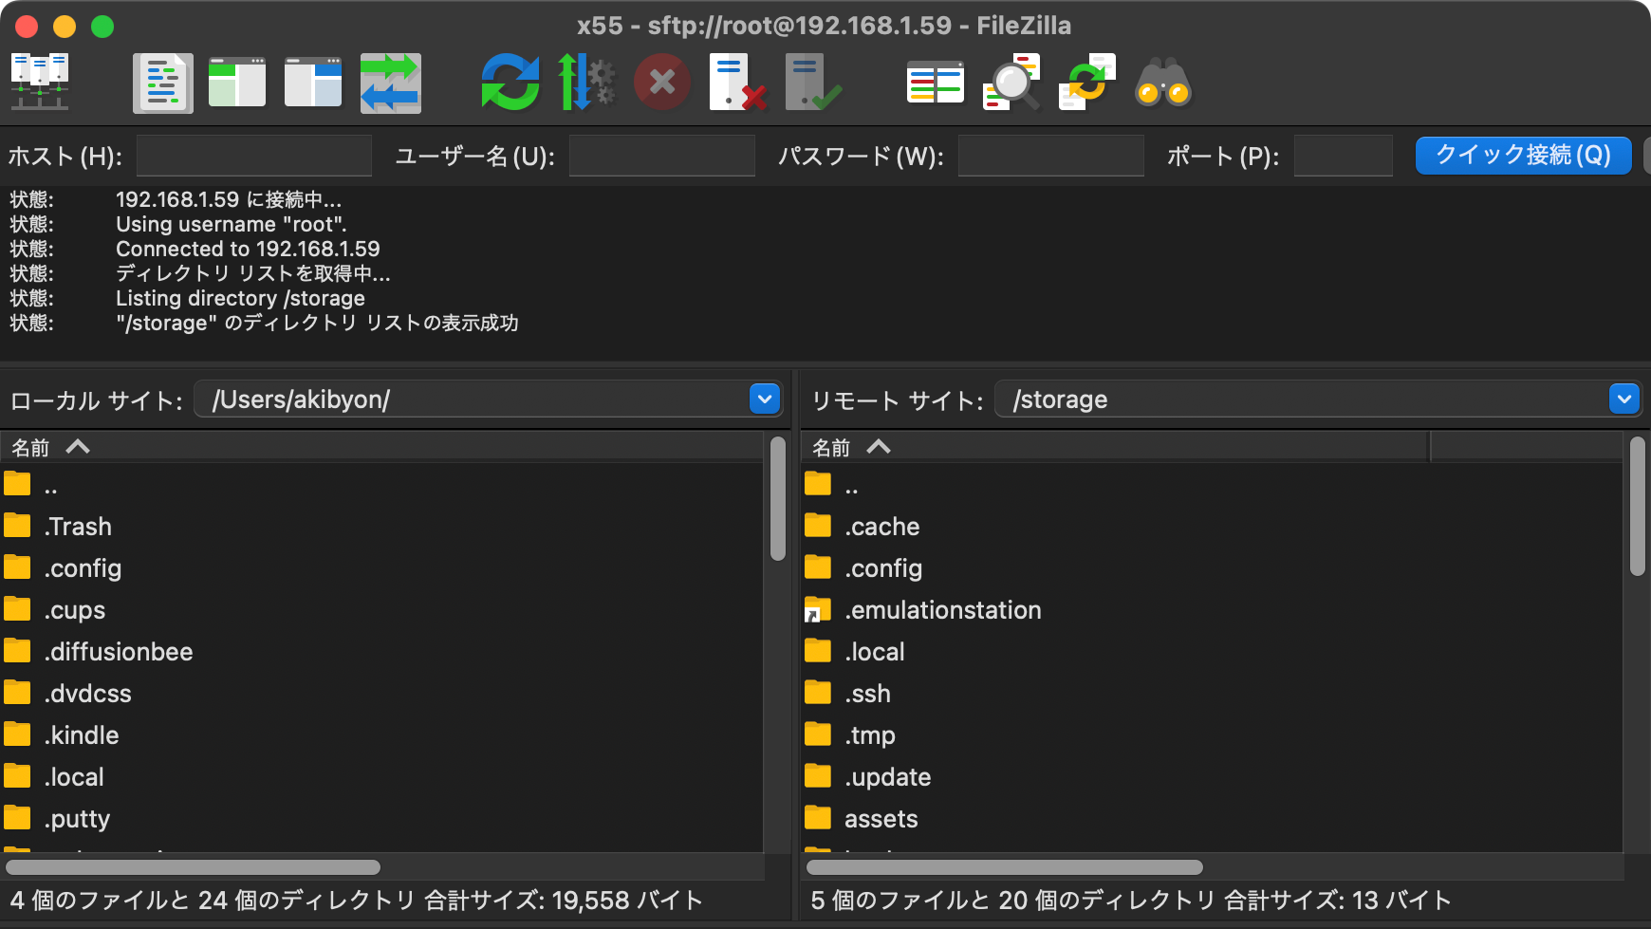Toggle processing of the transfer queue
Screen dimensions: 1651x929
click(585, 83)
